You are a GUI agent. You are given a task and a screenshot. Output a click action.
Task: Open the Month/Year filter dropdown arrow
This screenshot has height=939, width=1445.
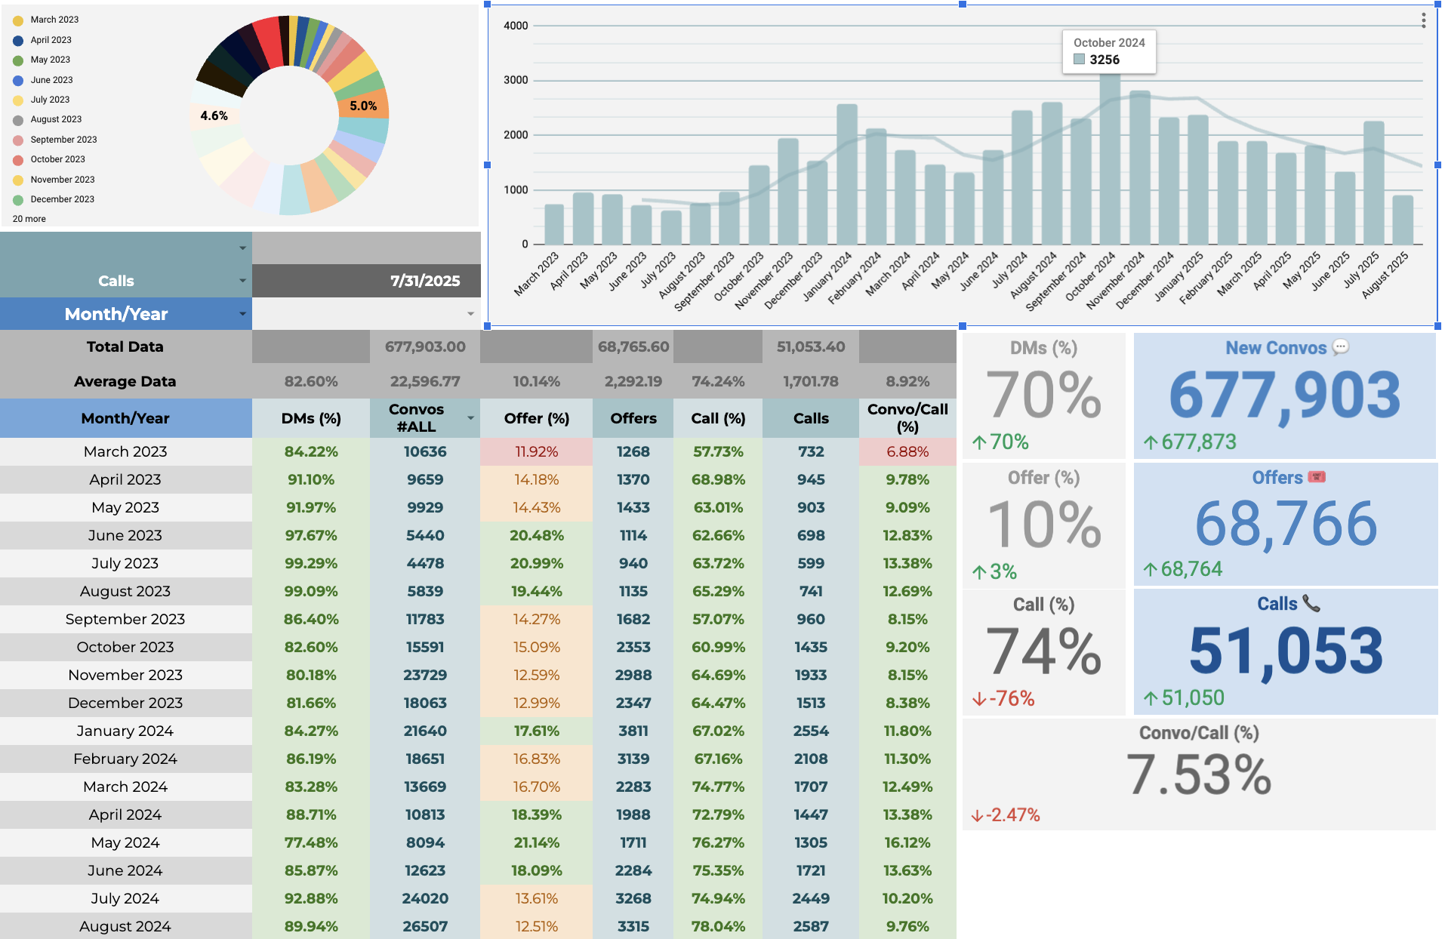242,314
